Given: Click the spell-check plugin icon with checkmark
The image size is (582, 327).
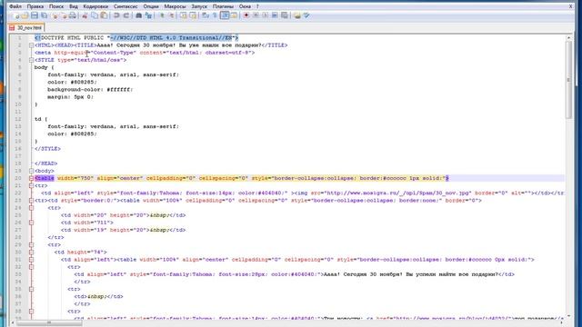Looking at the screenshot, I should click(306, 15).
